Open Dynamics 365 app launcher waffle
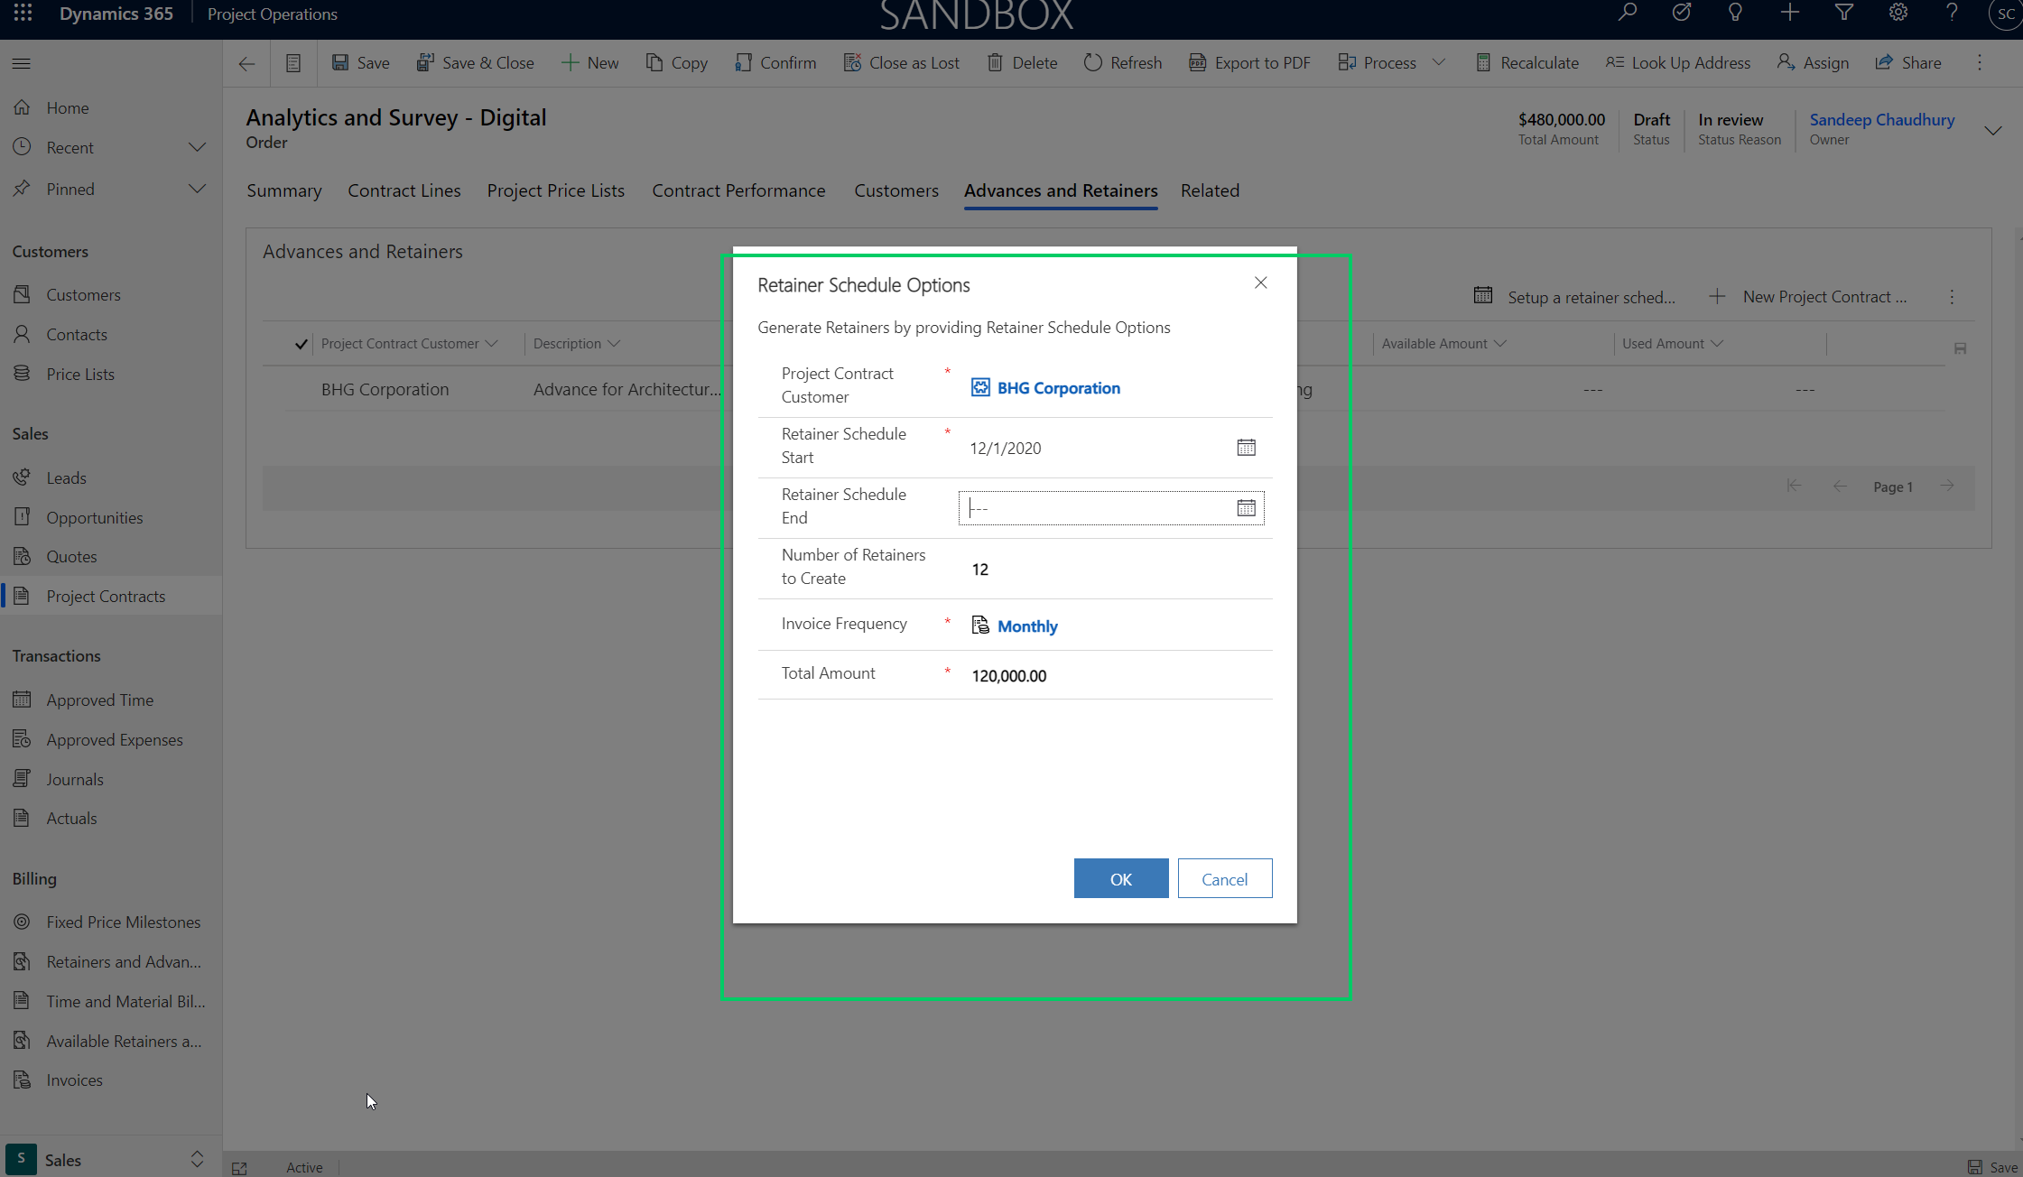The height and width of the screenshot is (1177, 2023). pyautogui.click(x=23, y=14)
